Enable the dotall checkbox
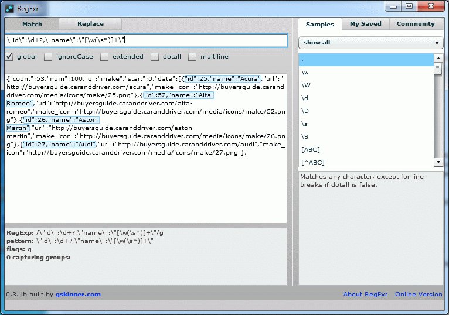This screenshot has height=315, width=449. point(155,57)
